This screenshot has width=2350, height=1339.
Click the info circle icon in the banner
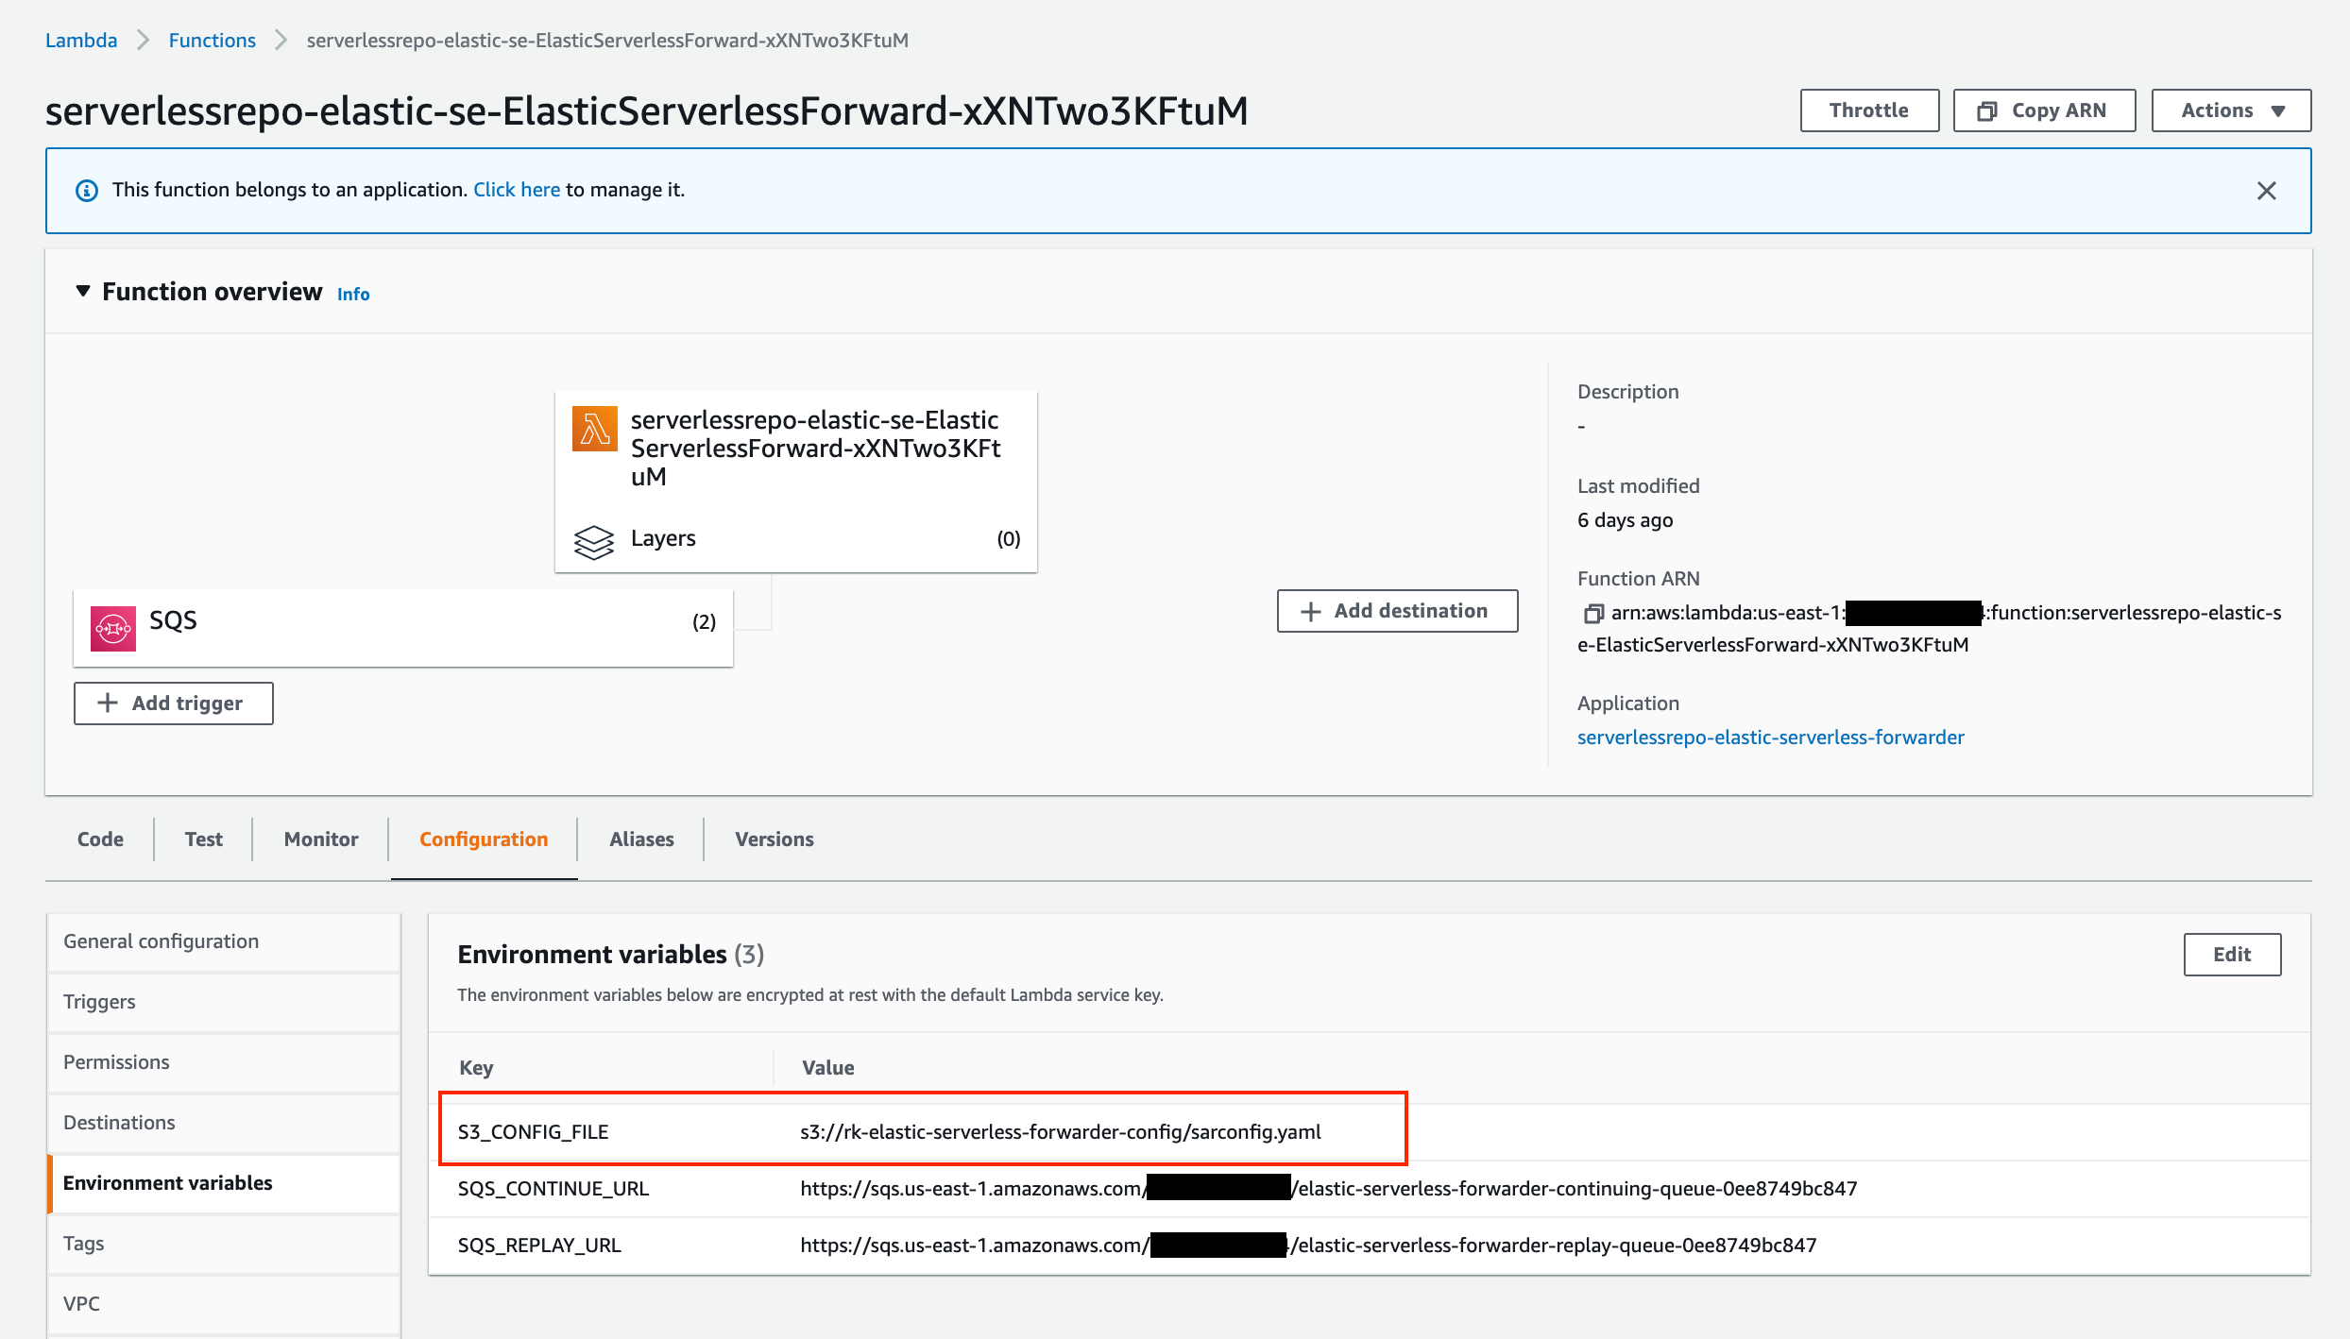click(86, 191)
